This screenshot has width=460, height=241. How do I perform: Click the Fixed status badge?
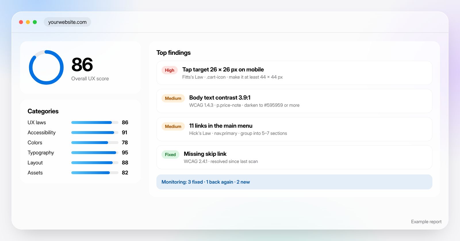point(170,155)
